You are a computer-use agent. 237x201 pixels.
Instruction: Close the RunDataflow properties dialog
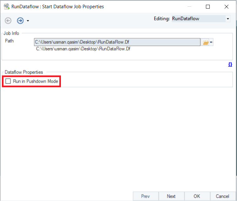point(226,6)
